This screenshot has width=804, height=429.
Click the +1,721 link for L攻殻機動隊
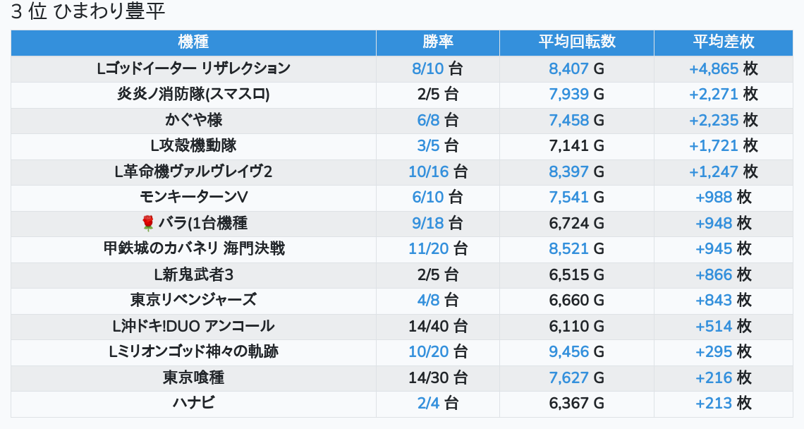point(713,146)
